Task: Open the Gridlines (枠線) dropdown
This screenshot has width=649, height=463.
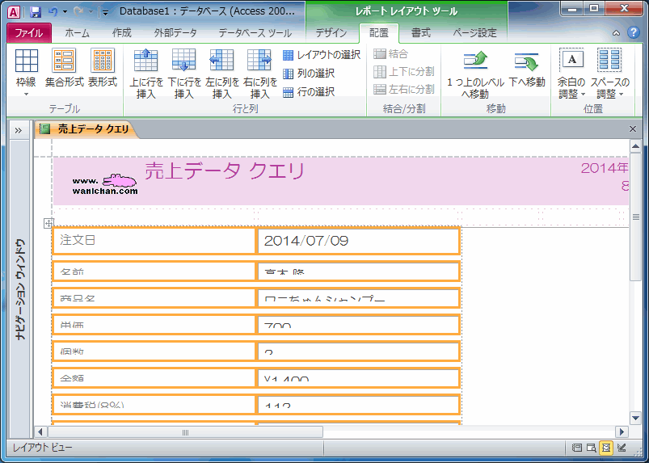Action: [26, 73]
